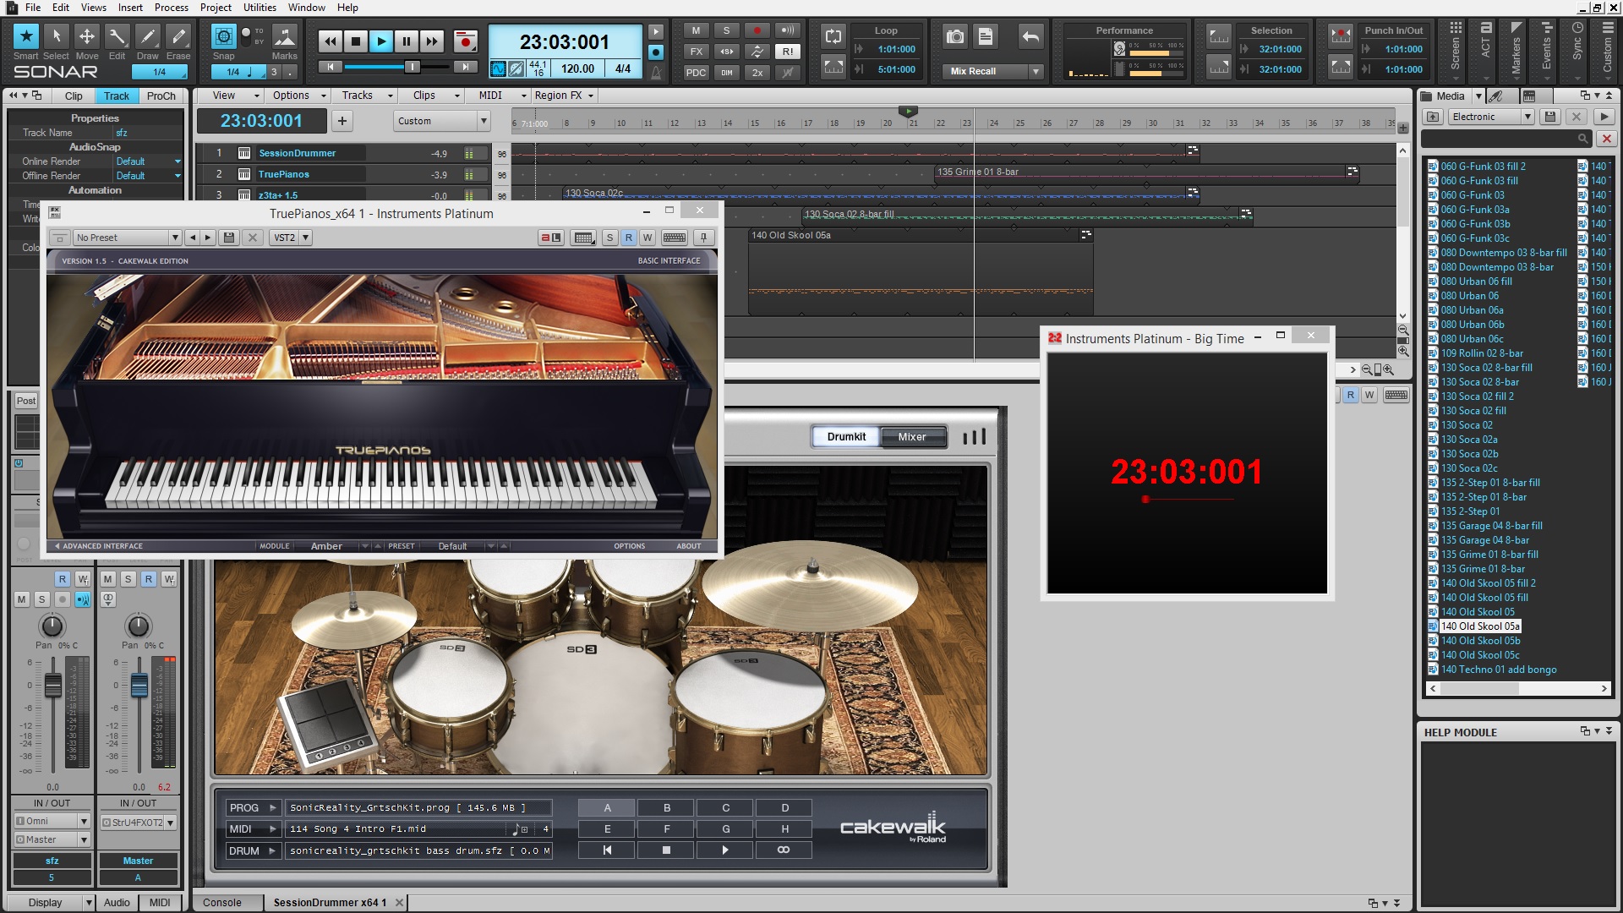The height and width of the screenshot is (913, 1623).
Task: Switch to the Clip tab
Action: pos(73,96)
